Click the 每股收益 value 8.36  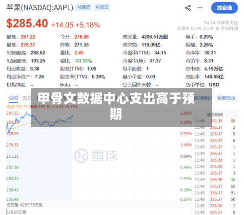click(x=35, y=69)
